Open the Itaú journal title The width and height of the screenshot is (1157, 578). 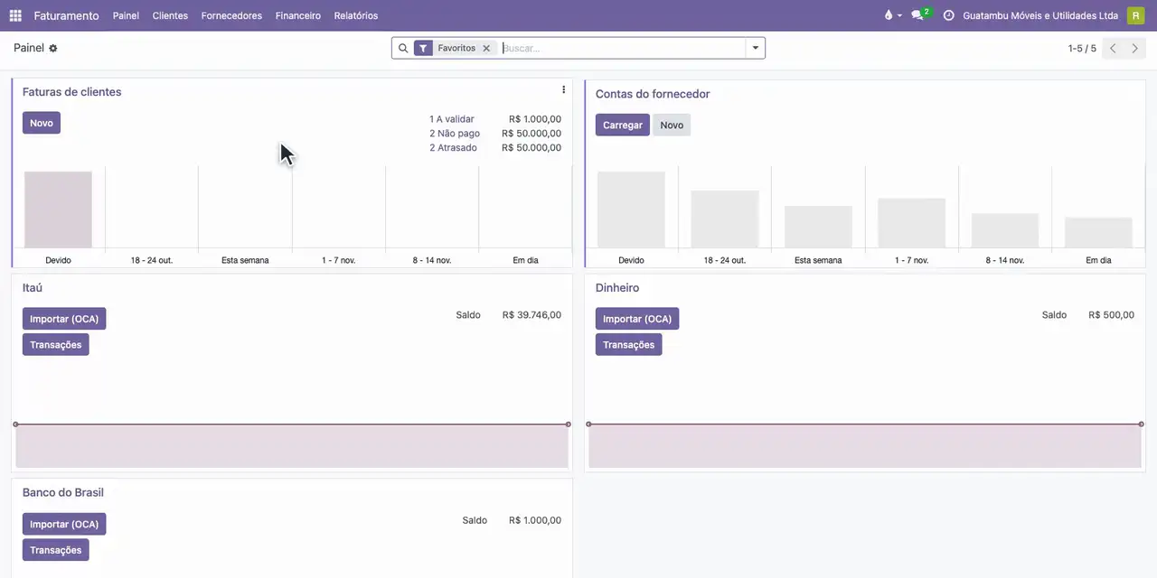[33, 288]
